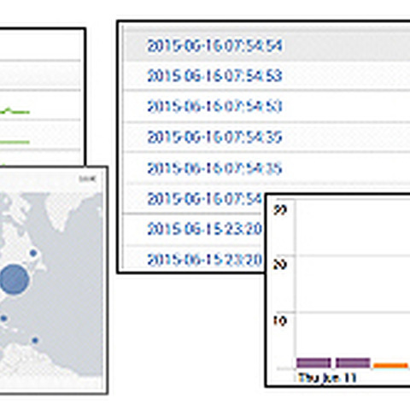Click the small label in the map header
410x410 pixels.
(x=87, y=179)
